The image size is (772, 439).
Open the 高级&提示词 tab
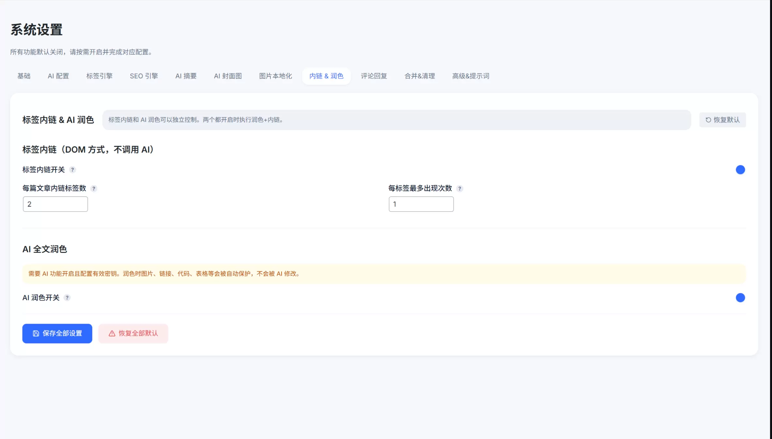471,76
